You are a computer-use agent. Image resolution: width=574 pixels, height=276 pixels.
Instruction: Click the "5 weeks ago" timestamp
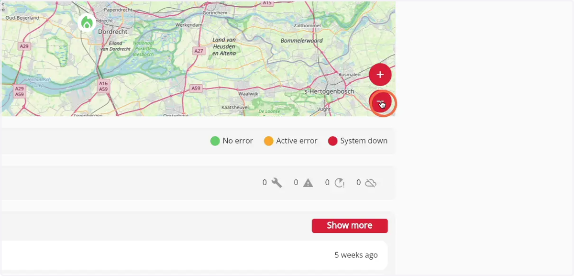[356, 255]
